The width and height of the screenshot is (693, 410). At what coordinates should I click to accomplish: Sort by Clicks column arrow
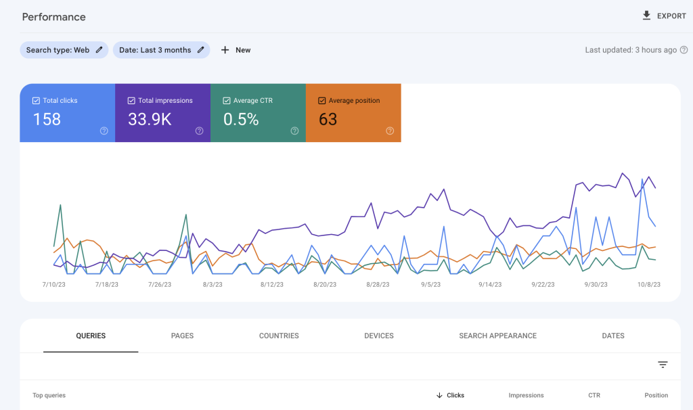(x=439, y=395)
